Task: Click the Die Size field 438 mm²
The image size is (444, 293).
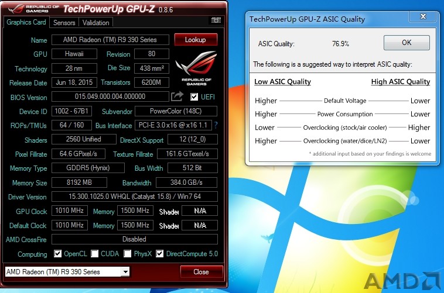Action: tap(152, 68)
